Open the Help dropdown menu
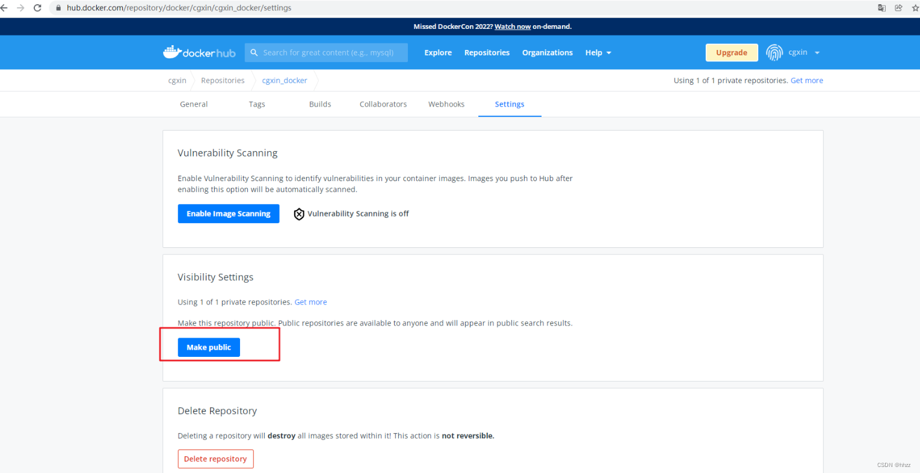The width and height of the screenshot is (920, 473). (x=598, y=52)
